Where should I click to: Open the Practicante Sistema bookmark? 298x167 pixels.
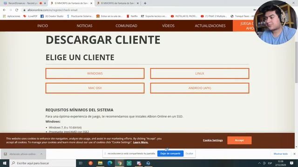(80, 16)
